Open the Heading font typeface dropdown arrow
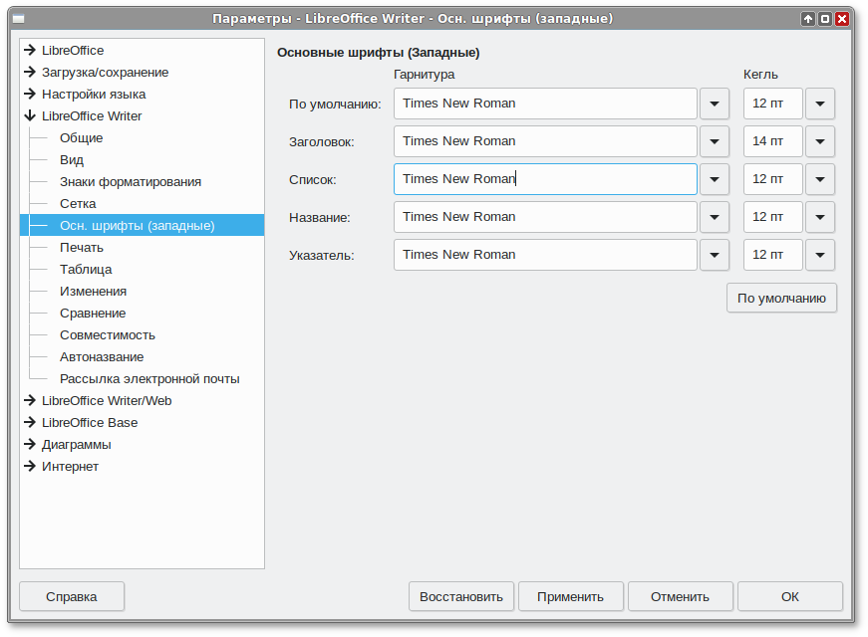Screen dimensions: 868x637 click(715, 141)
